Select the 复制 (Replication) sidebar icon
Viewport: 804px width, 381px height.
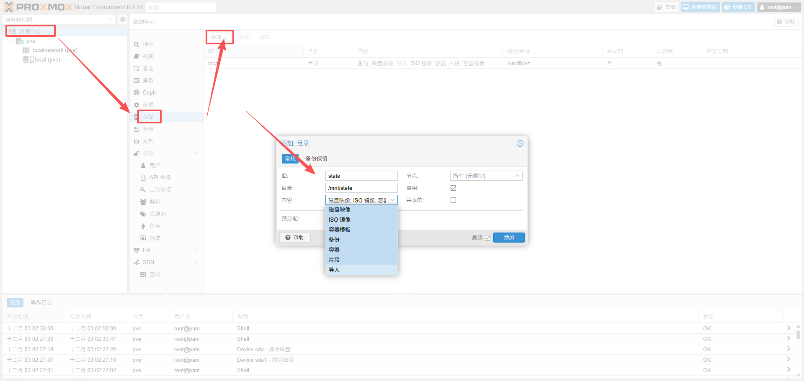click(x=137, y=141)
